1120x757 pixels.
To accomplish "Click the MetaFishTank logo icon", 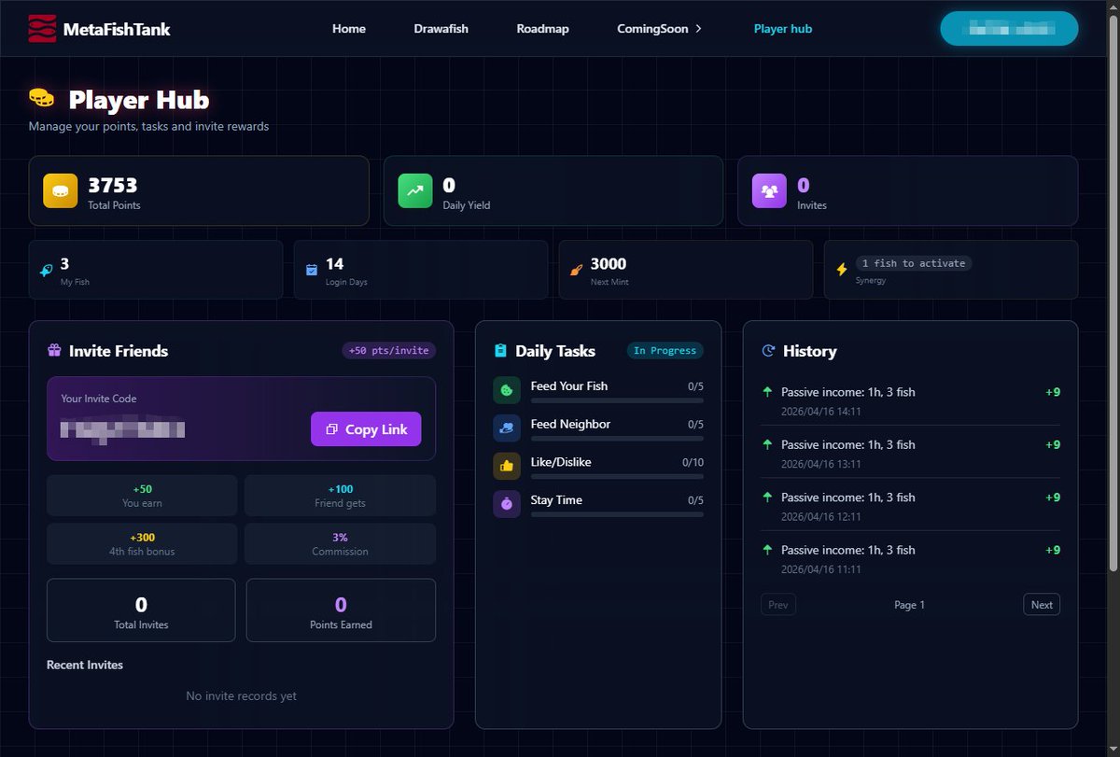I will 42,29.
